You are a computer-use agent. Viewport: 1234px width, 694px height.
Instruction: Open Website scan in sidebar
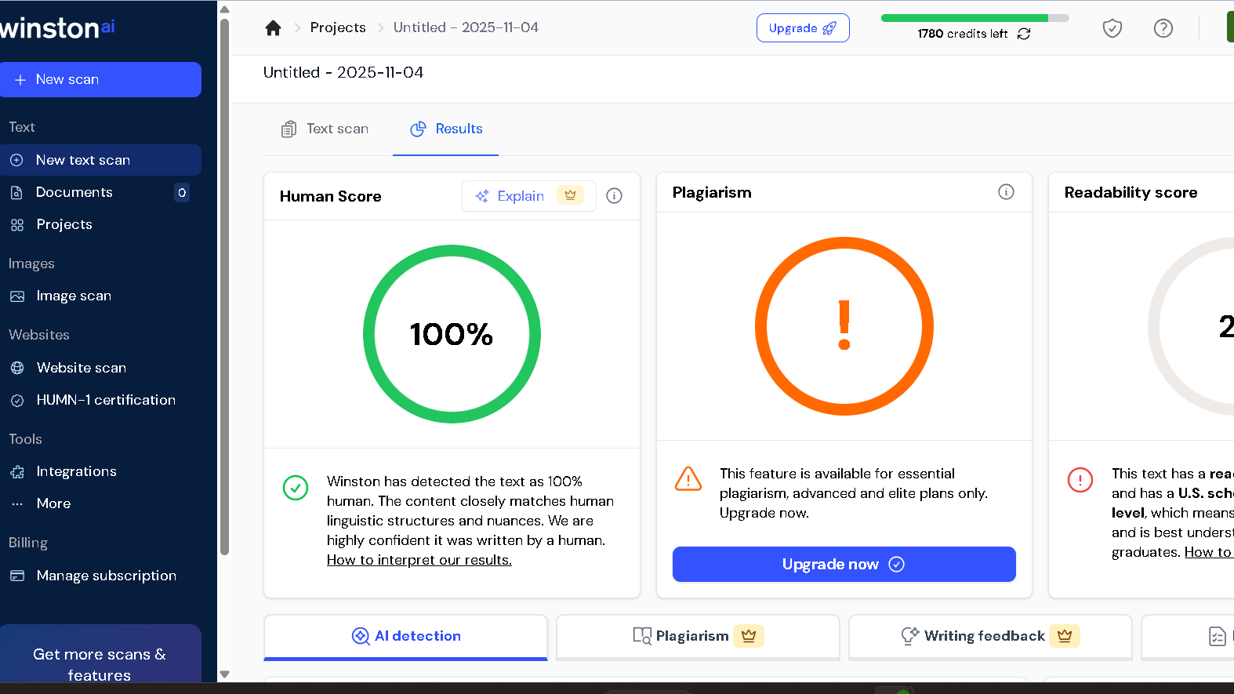[x=81, y=368]
